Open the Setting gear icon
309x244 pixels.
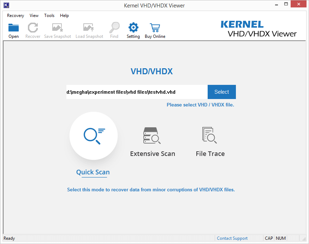(133, 28)
